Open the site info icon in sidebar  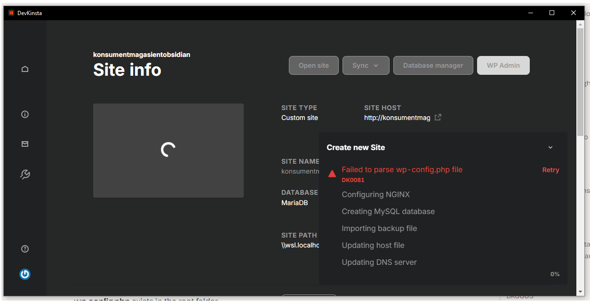(x=25, y=114)
